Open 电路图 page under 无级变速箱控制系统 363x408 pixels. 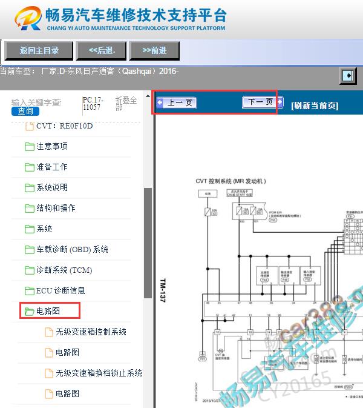pyautogui.click(x=68, y=352)
